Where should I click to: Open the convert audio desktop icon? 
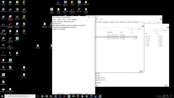[x=58, y=11]
